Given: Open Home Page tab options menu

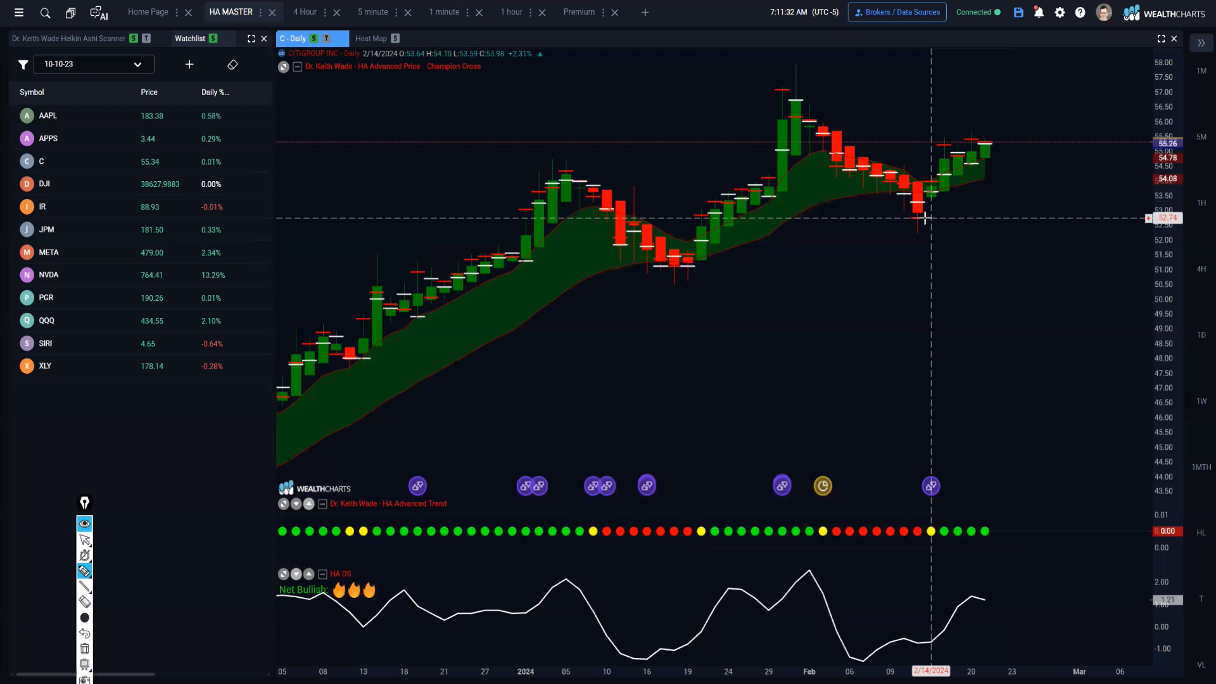Looking at the screenshot, I should [x=177, y=13].
